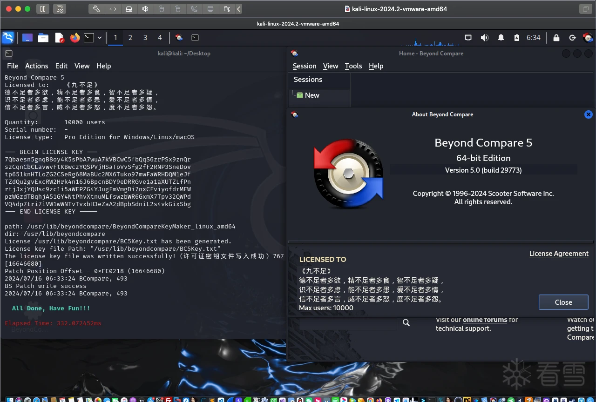Open the terminal Actions menu
The width and height of the screenshot is (596, 402).
point(37,66)
